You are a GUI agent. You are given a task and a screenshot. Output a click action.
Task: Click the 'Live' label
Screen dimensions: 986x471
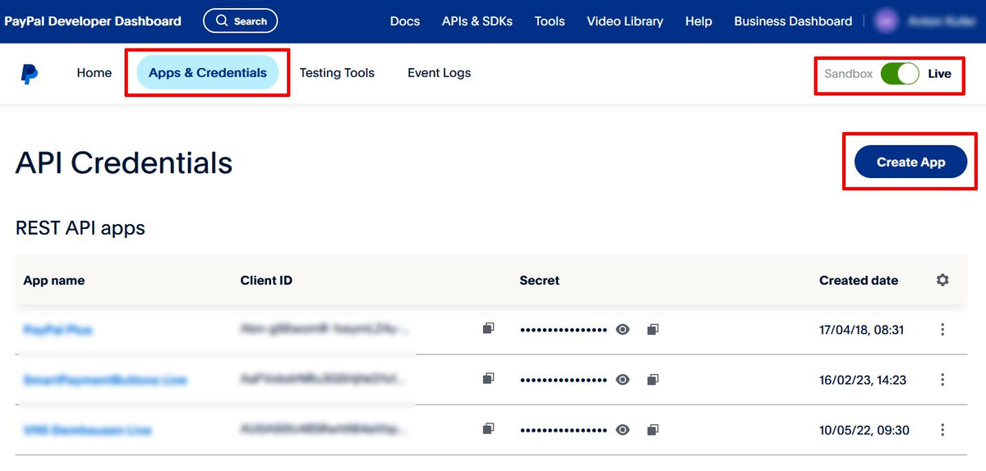(x=940, y=73)
